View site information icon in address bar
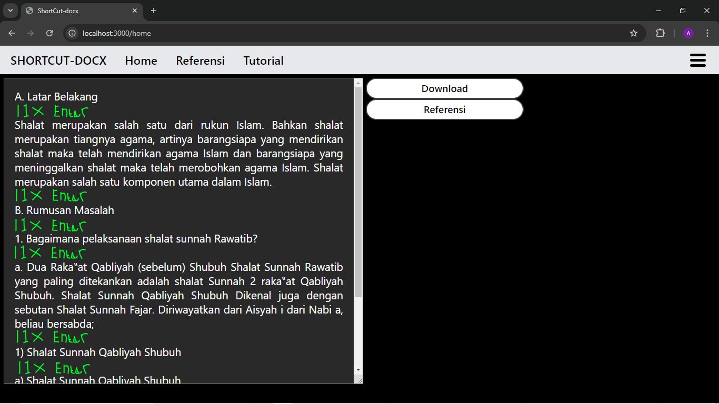This screenshot has width=719, height=404. 72,33
